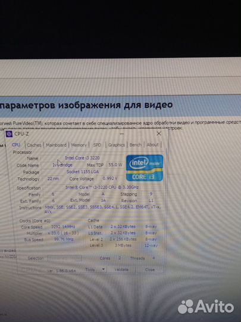
Task: Click the Max TDP value 55.0 W
Action: pos(115,165)
